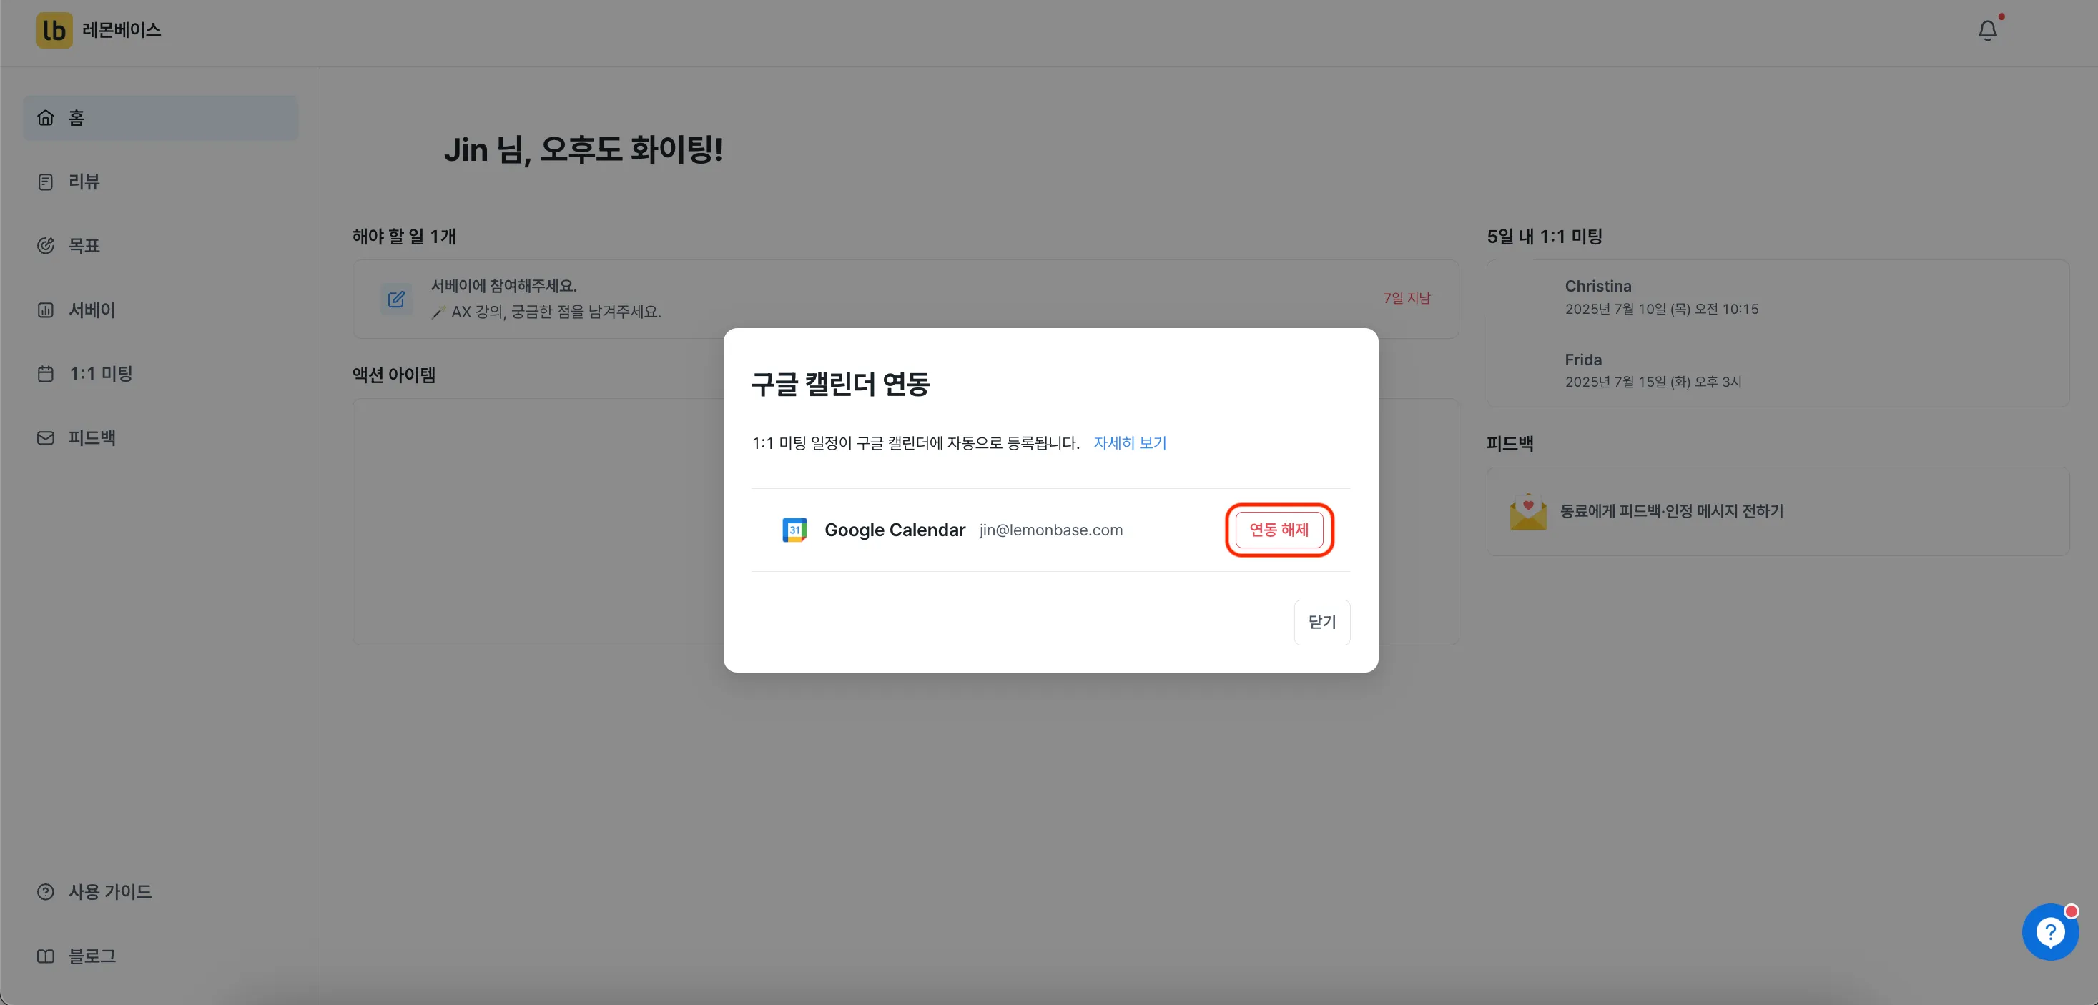Click the Google Calendar icon in the modal
The image size is (2098, 1005).
(x=794, y=530)
